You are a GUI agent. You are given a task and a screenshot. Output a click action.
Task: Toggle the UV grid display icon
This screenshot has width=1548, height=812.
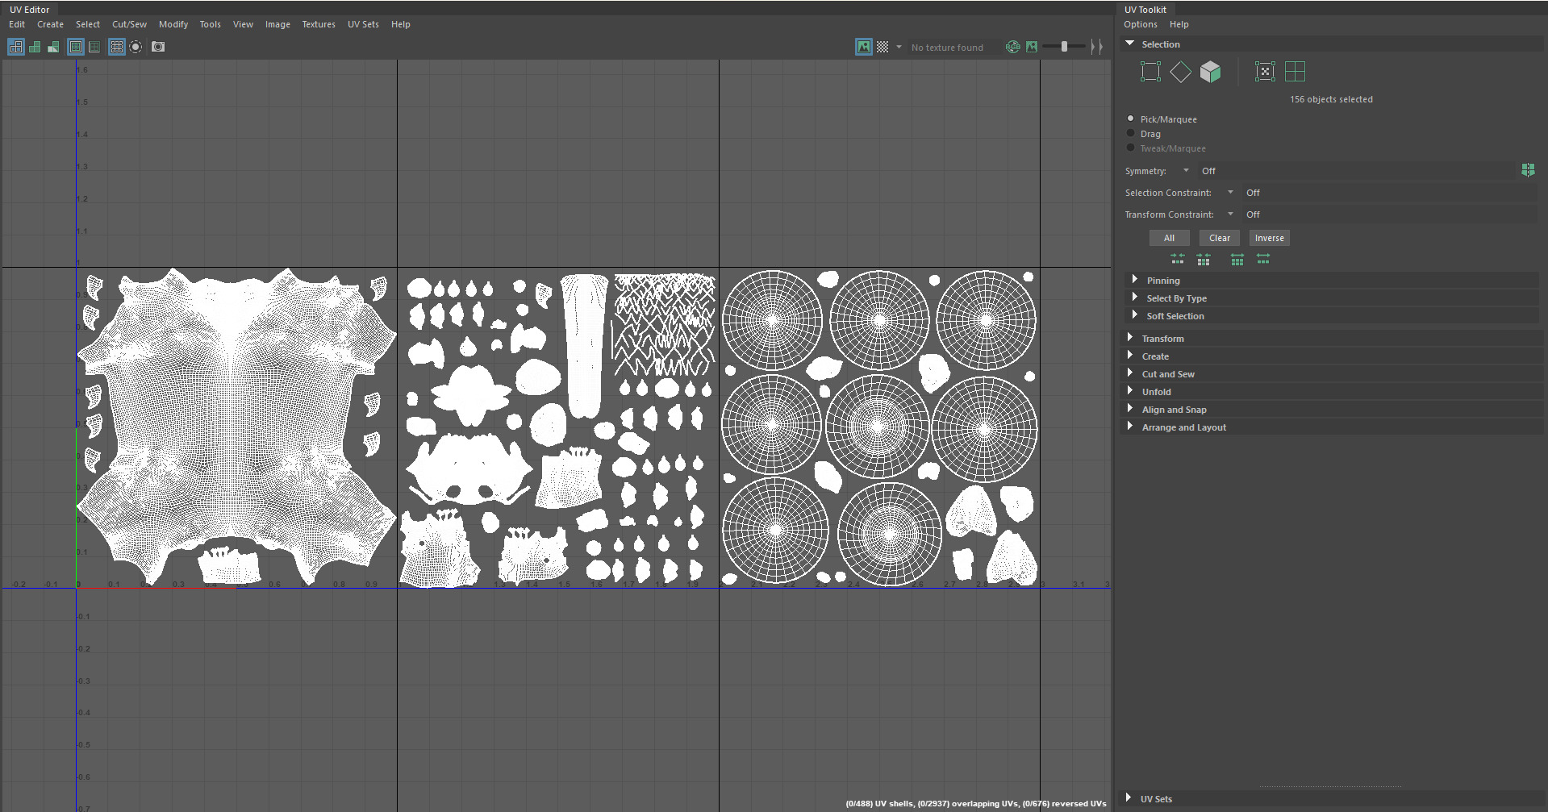click(117, 47)
